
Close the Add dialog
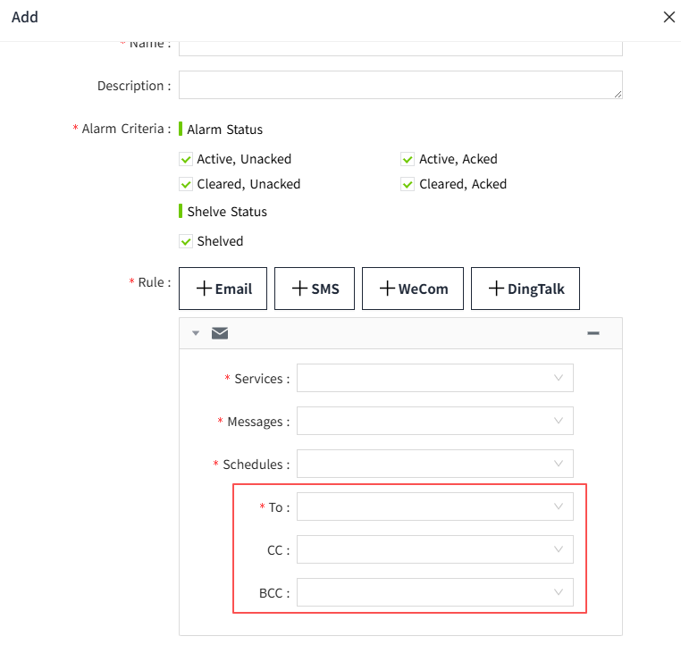coord(668,17)
